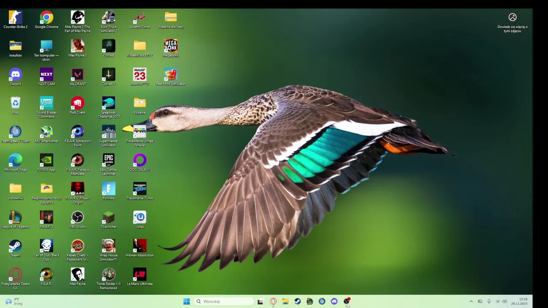
Task: Select NZXT CAM desktop icon
Action: 47,77
